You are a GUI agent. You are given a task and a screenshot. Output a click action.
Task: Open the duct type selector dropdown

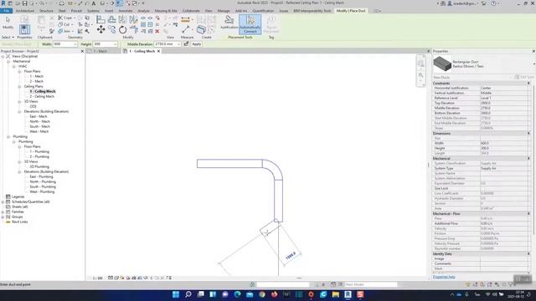coord(533,64)
